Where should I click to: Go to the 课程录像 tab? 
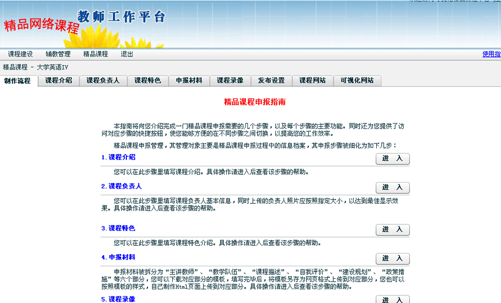click(230, 81)
